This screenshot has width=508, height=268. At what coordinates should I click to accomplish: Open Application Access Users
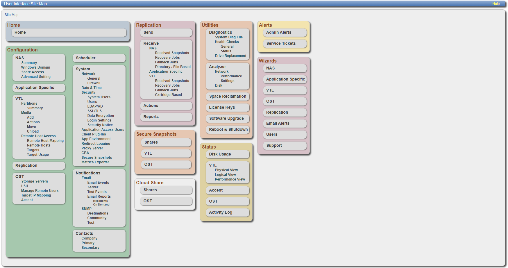click(x=103, y=130)
